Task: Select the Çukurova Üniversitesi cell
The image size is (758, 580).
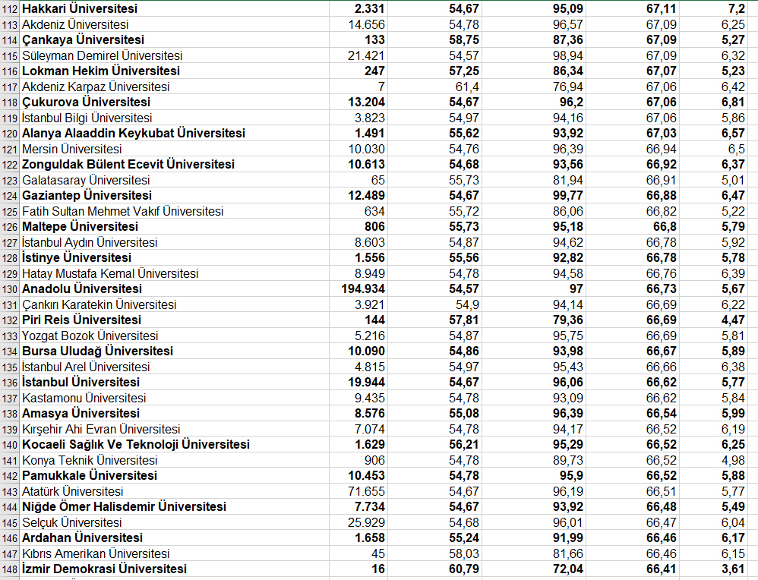Action: coord(174,102)
